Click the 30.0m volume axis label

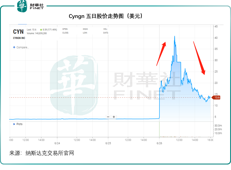click(218, 126)
